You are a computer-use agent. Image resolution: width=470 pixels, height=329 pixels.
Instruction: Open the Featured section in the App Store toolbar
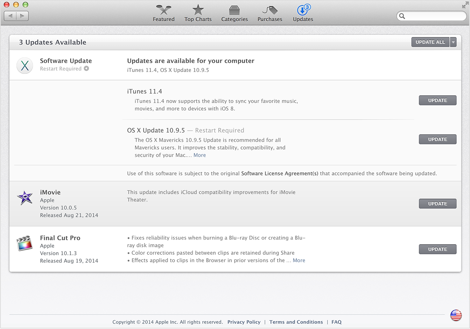click(x=163, y=13)
